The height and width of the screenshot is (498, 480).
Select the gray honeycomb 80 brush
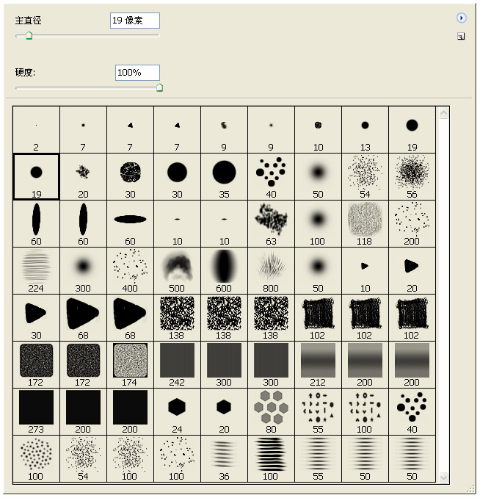point(271,411)
